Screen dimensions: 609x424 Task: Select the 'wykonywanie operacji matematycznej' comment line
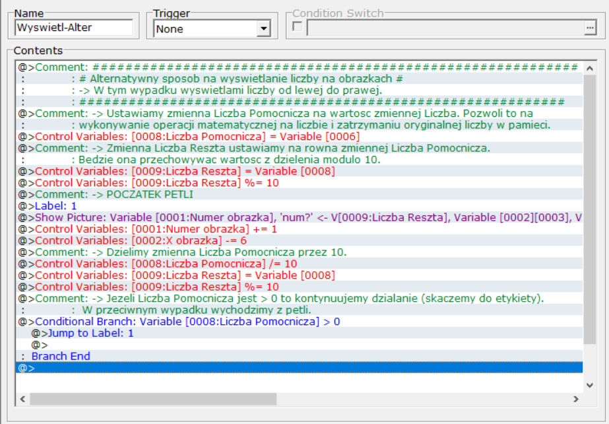click(299, 125)
